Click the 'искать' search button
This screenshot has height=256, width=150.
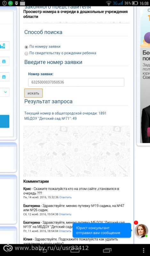coord(34,93)
